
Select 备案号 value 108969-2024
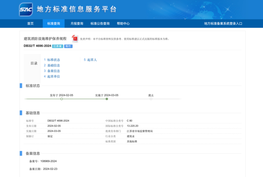(x=49, y=161)
